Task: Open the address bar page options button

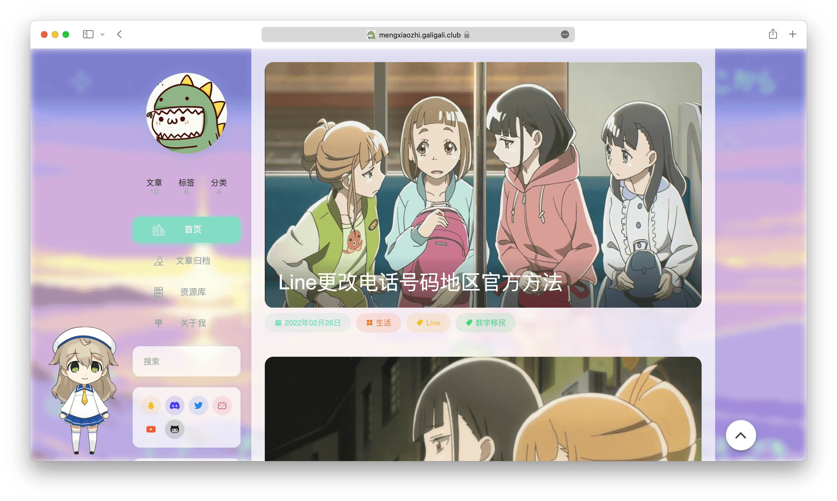Action: click(x=565, y=35)
